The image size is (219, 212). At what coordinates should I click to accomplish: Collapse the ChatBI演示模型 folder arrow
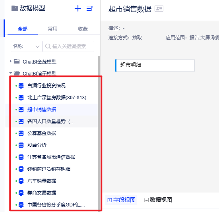coord(11,73)
